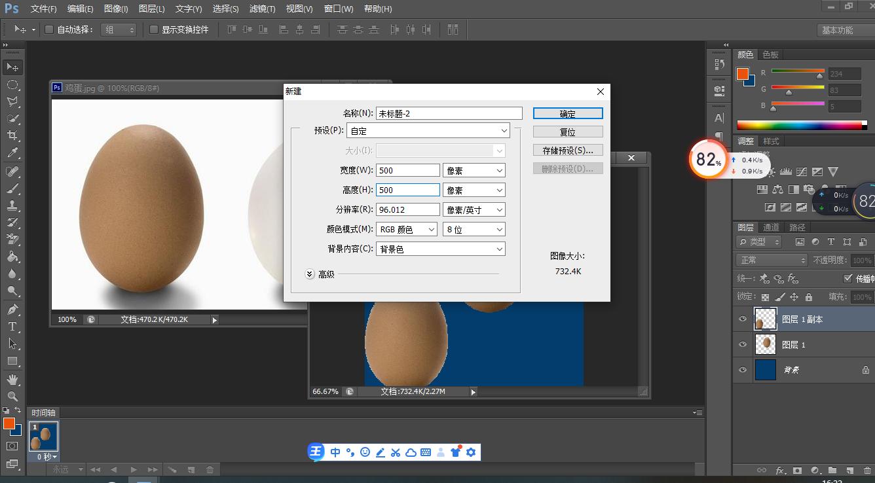
Task: Switch to the 通道 channels tab
Action: coord(770,227)
